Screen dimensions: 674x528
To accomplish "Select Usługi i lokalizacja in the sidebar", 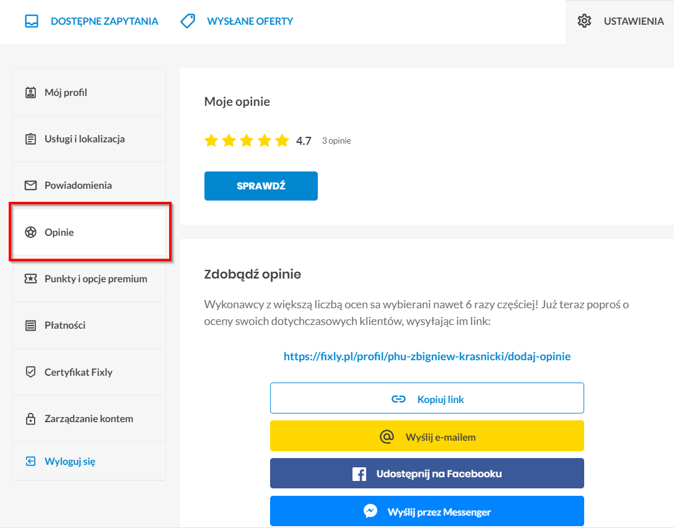I will pyautogui.click(x=89, y=139).
